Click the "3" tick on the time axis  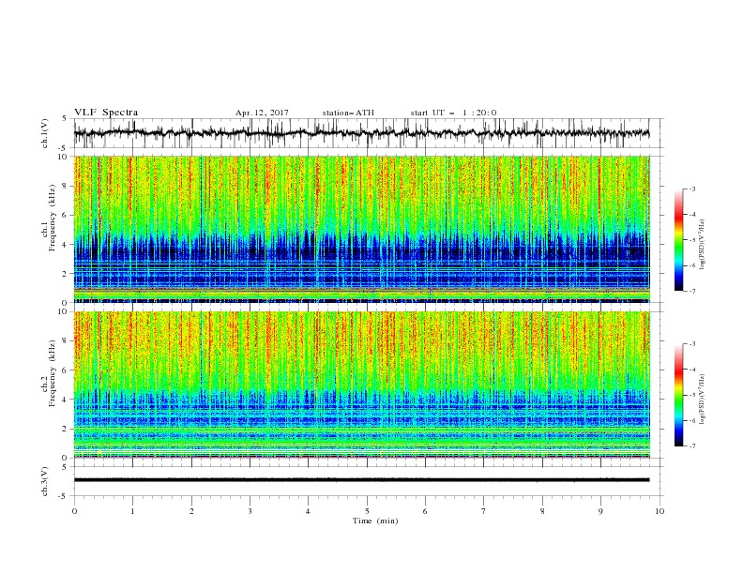pyautogui.click(x=250, y=511)
